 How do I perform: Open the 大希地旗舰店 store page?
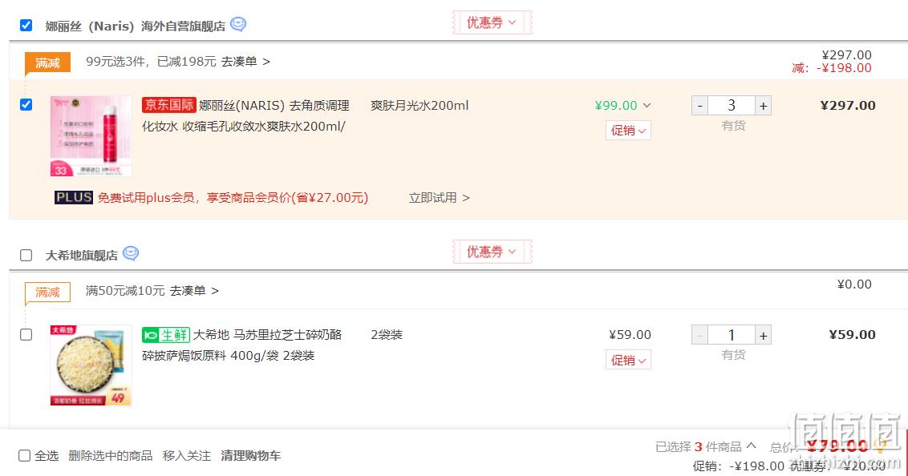82,256
